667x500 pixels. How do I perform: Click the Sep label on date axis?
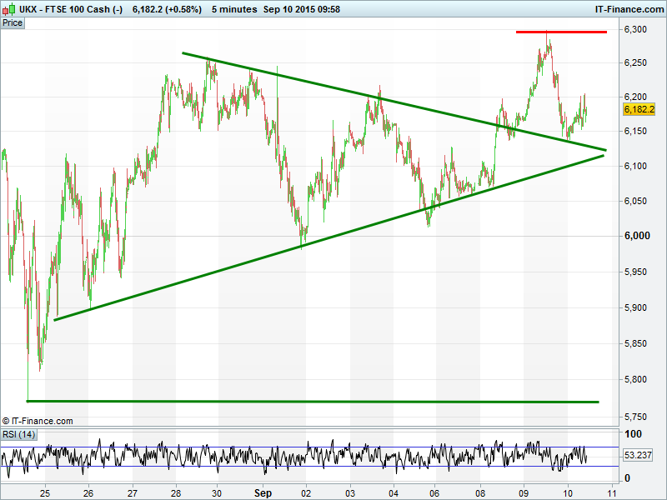coord(262,493)
